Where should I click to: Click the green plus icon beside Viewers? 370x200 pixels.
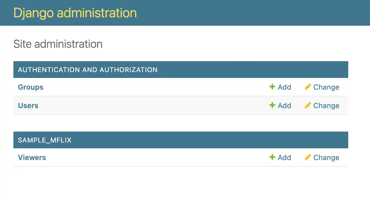point(272,157)
